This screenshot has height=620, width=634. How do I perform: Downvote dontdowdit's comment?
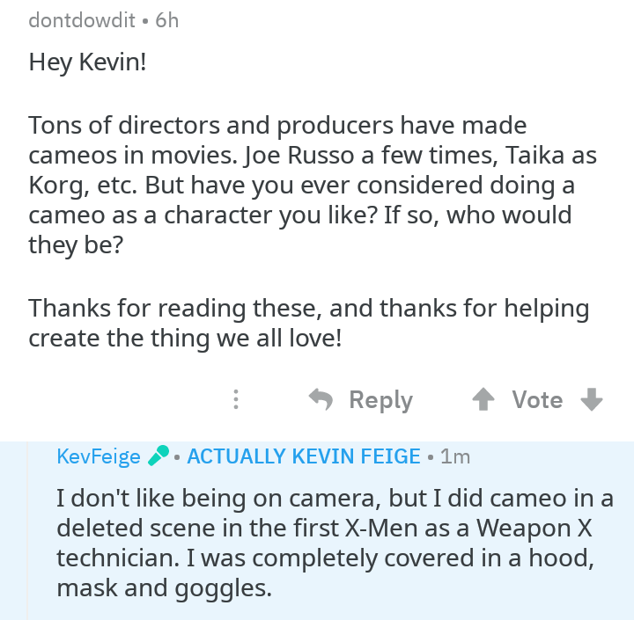[592, 400]
